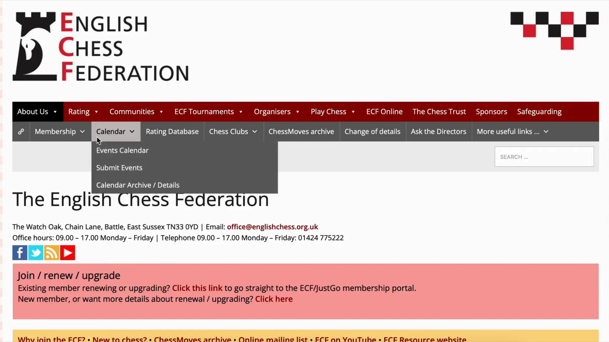Image resolution: width=609 pixels, height=342 pixels.
Task: Expand More useful links dropdown
Action: (513, 131)
